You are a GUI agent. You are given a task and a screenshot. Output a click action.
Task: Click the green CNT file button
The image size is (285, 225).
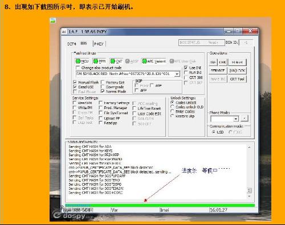coord(116,61)
